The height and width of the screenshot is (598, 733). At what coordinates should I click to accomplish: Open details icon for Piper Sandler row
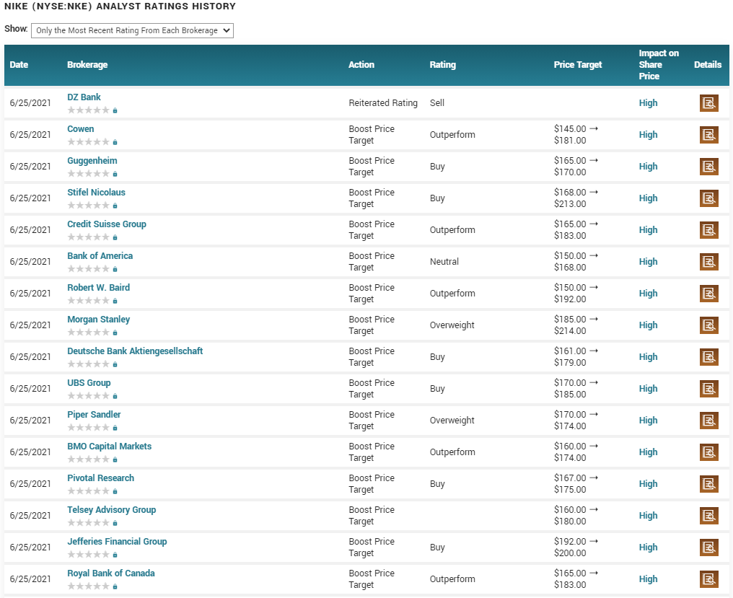point(708,421)
